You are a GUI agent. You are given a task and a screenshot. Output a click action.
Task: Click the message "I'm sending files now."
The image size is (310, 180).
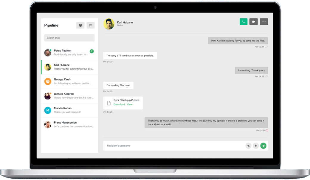point(118,85)
